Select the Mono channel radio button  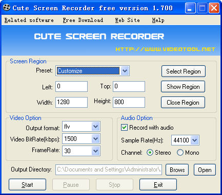pyautogui.click(x=180, y=153)
